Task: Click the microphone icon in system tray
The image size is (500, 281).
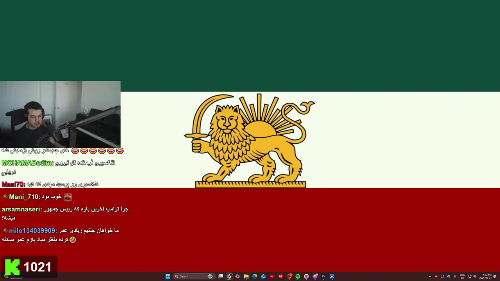Action: click(455, 276)
